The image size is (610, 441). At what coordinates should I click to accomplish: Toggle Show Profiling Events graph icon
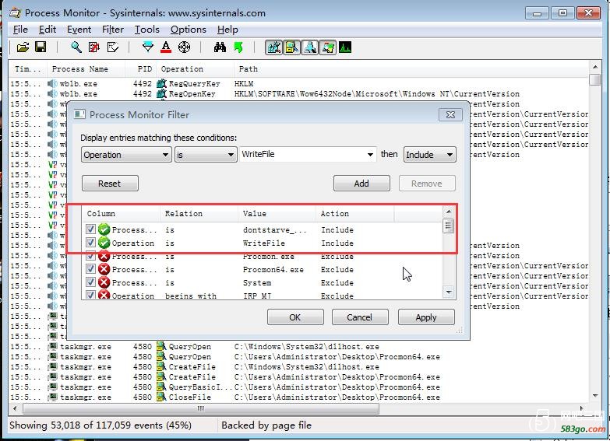(345, 47)
